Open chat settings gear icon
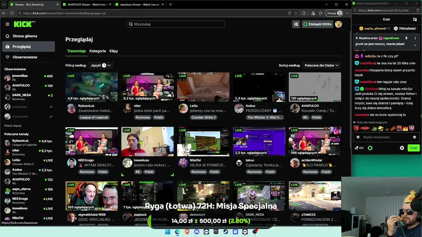 tap(402, 148)
